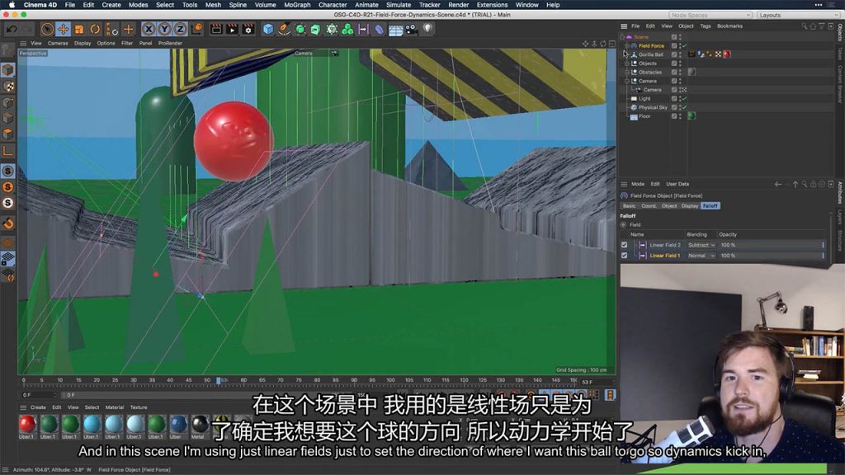Open Blending dropdown for Linear Field 2
This screenshot has height=475, width=845.
pos(701,245)
